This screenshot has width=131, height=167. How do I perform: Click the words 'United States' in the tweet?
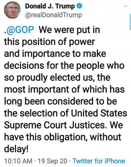coord(99,113)
